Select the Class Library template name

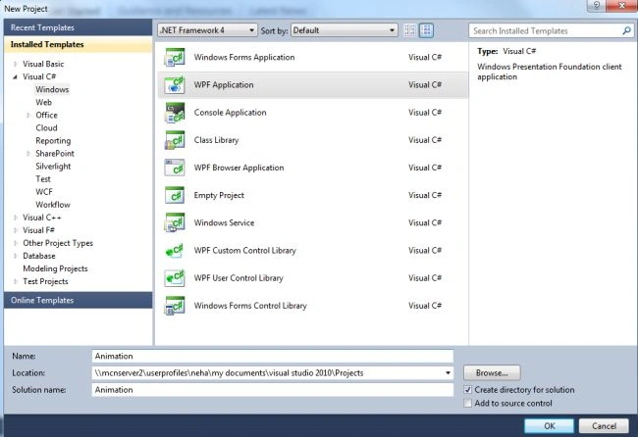(x=216, y=140)
